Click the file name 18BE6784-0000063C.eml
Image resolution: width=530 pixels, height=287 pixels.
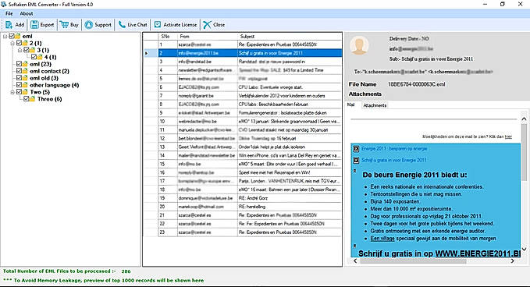[417, 84]
